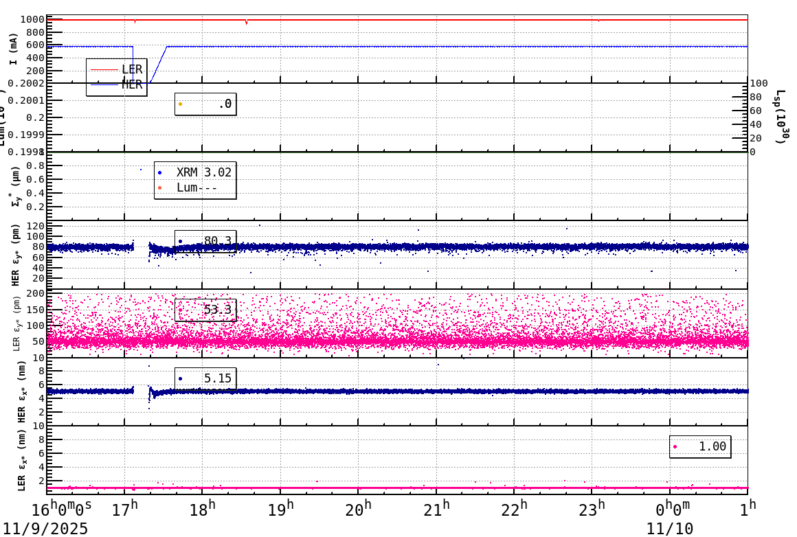
Task: Select the blue dot beside XRM 3.02
Action: point(159,173)
